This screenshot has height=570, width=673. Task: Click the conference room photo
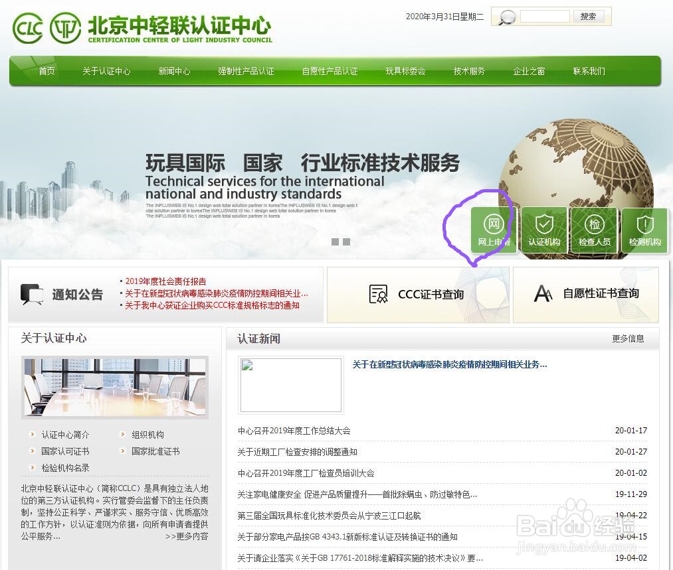coord(115,388)
